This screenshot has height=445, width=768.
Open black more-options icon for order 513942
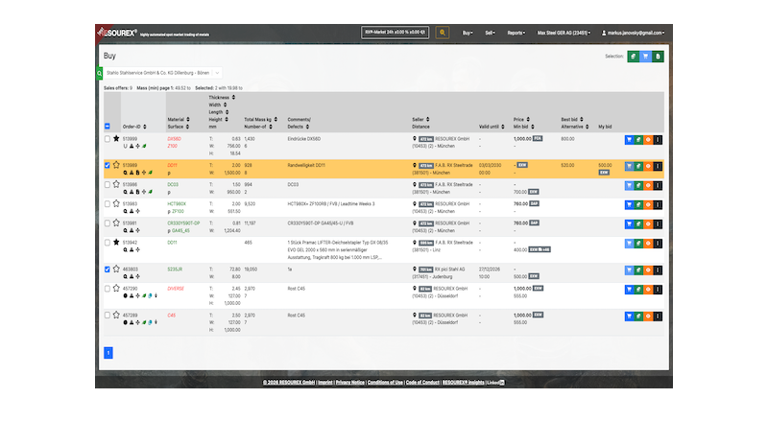[x=658, y=244]
